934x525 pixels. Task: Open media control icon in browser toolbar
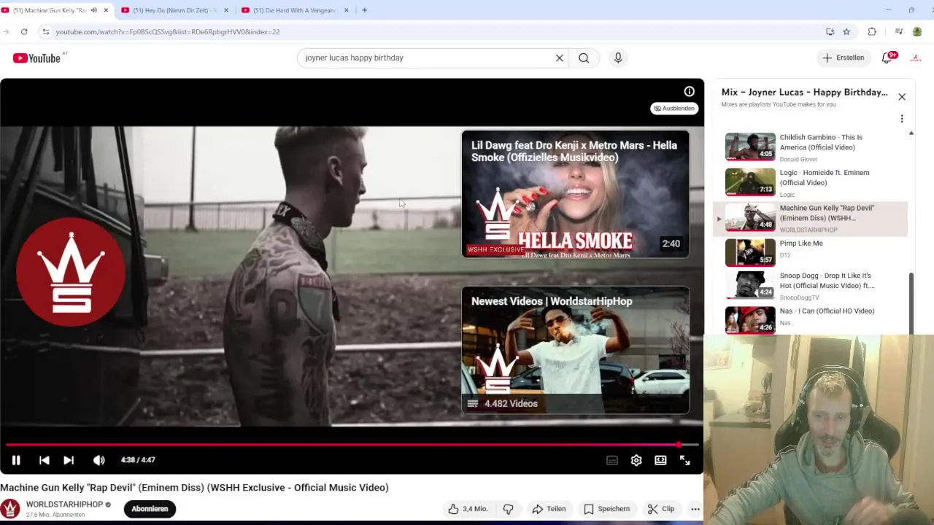pyautogui.click(x=898, y=32)
